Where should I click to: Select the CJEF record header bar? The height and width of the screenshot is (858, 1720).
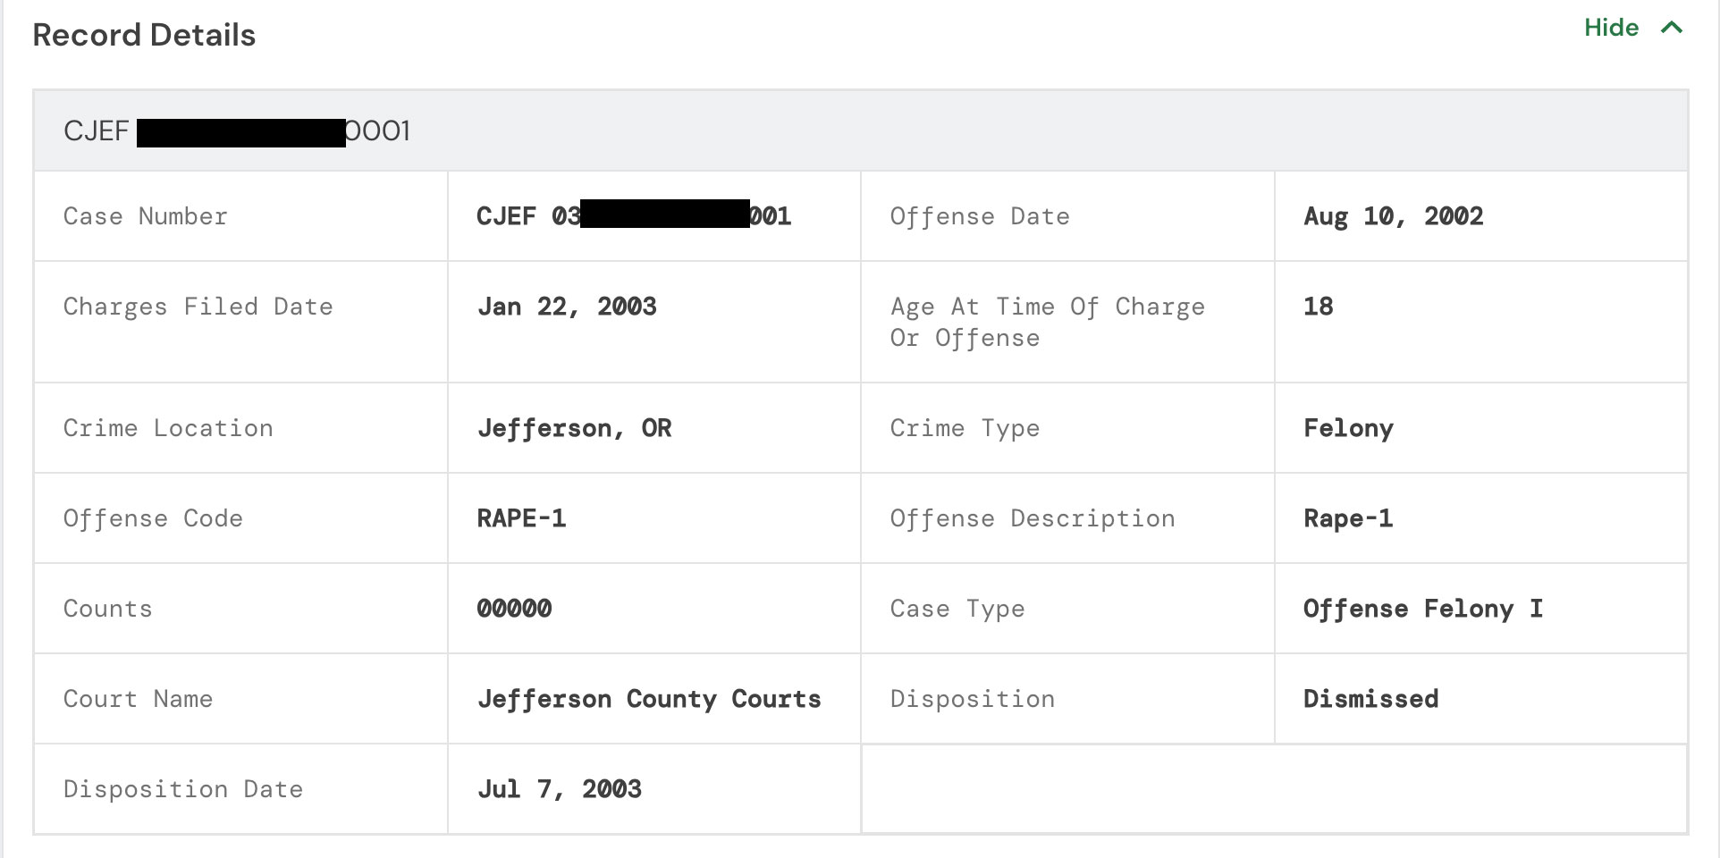[236, 130]
